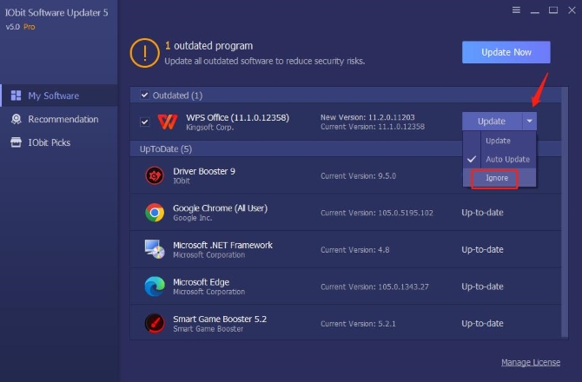
Task: Click the Driver Booster 9 icon
Action: [x=155, y=175]
